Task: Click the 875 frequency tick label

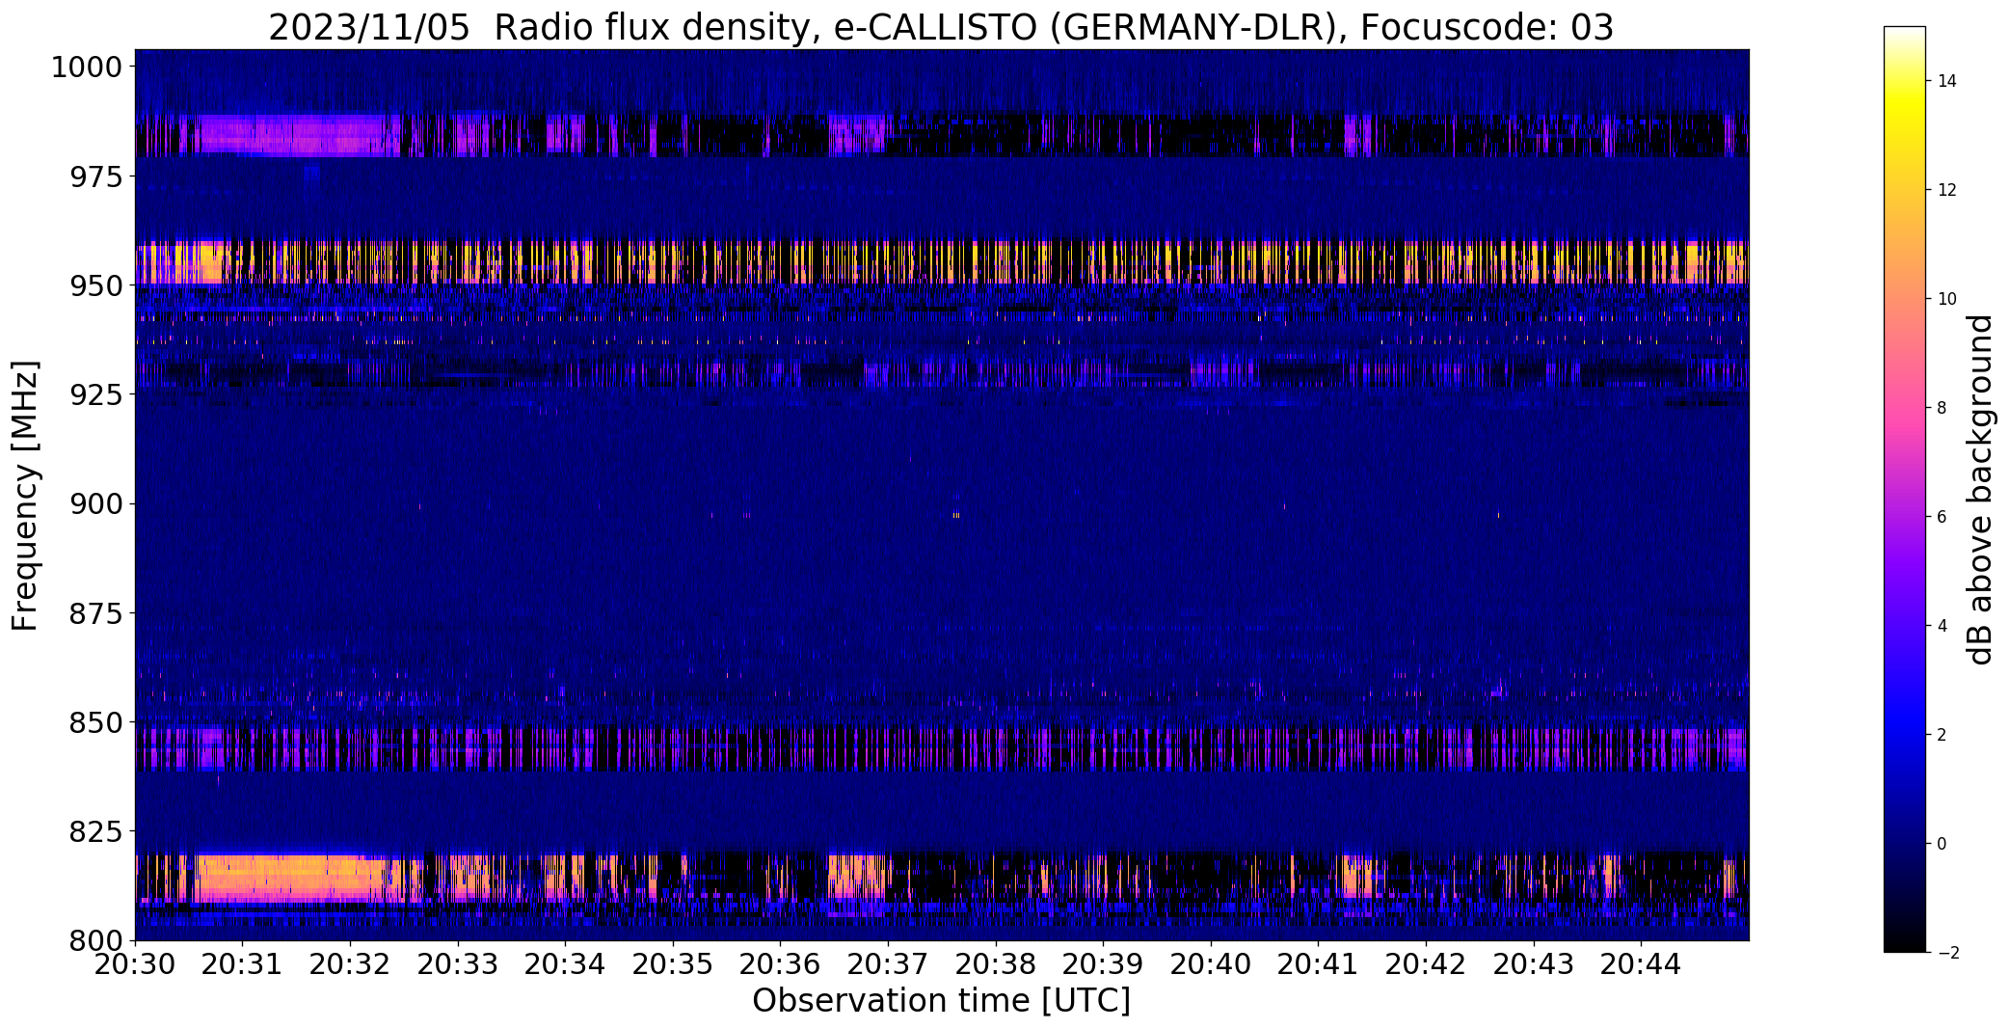Action: [x=95, y=612]
